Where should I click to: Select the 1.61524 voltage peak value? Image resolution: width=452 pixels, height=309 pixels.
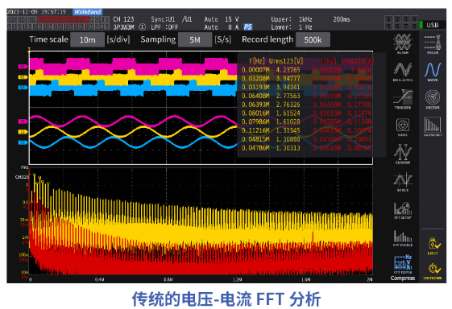pyautogui.click(x=288, y=113)
